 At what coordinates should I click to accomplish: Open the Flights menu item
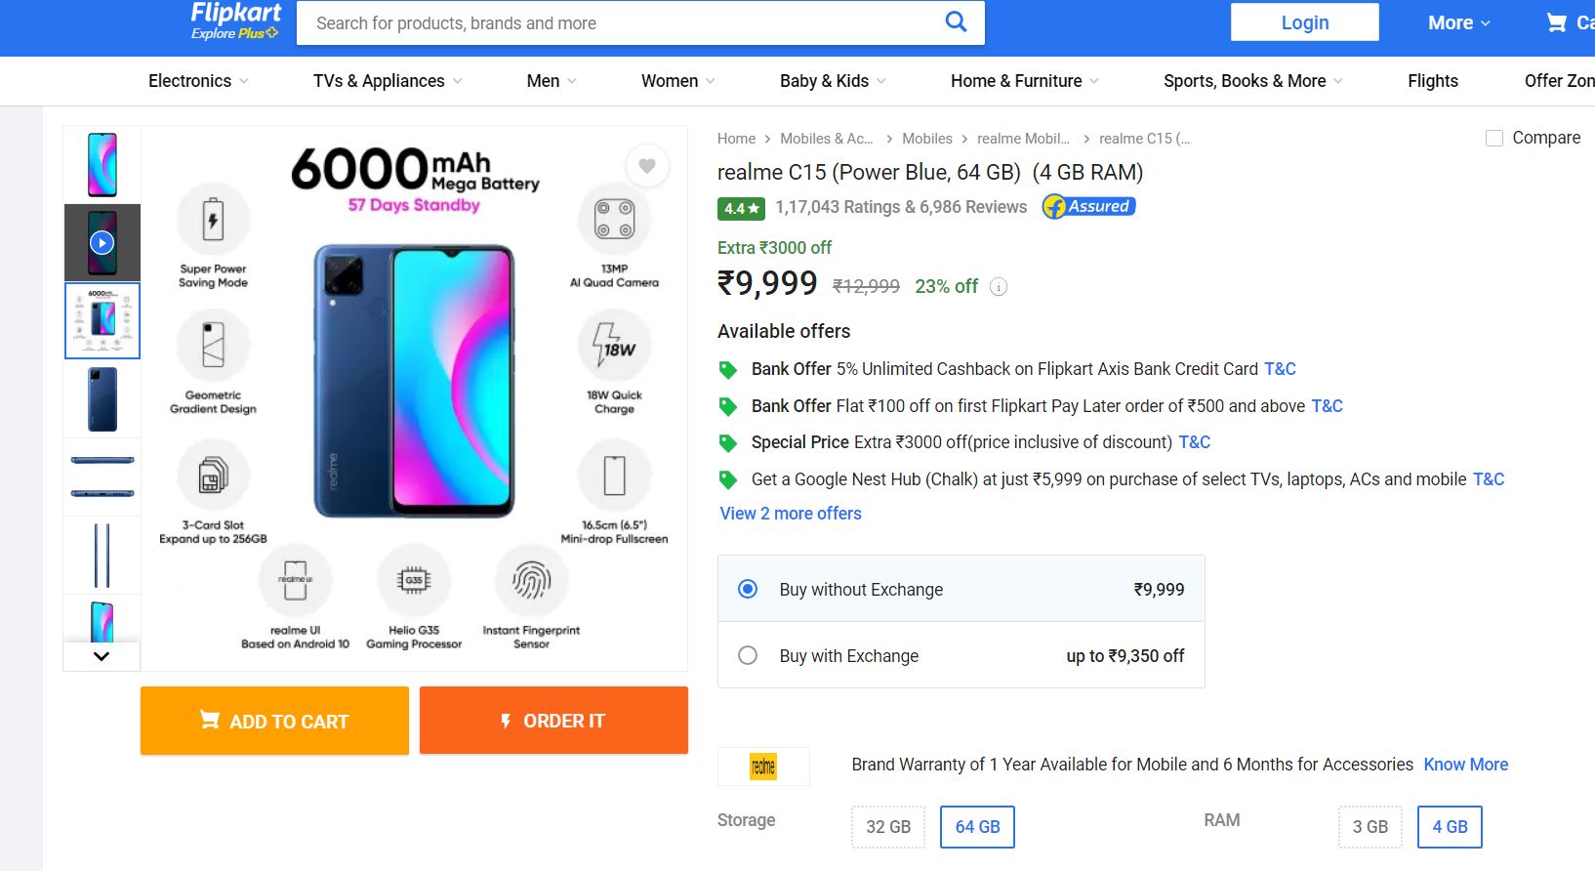(1432, 81)
